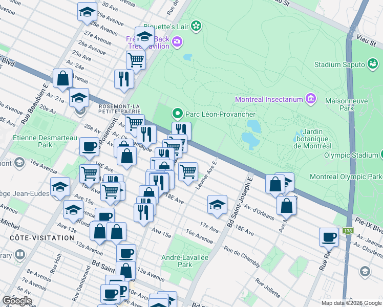Open coffee marker near Rue Rachel

pos(329,237)
